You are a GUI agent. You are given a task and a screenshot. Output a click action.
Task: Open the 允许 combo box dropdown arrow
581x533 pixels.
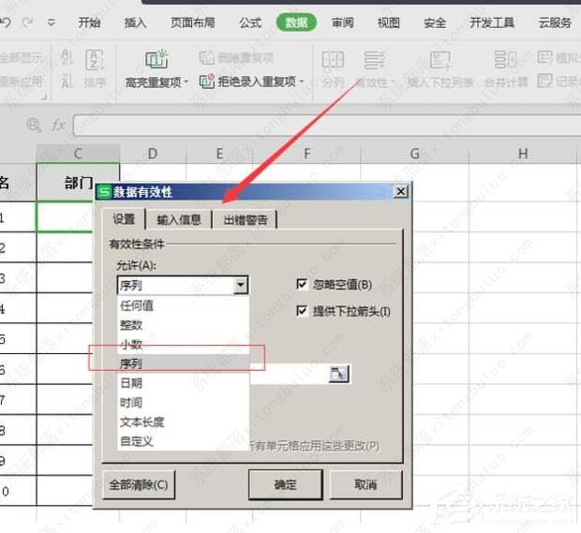click(x=241, y=285)
